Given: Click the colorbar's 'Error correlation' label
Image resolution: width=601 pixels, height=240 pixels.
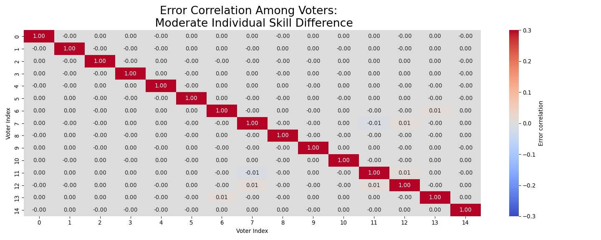Looking at the screenshot, I should click(x=541, y=123).
